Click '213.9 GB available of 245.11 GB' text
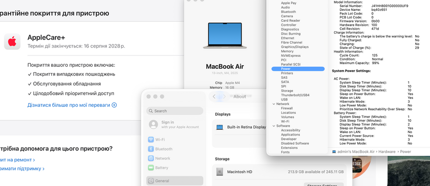The height and width of the screenshot is (186, 430). (316, 172)
